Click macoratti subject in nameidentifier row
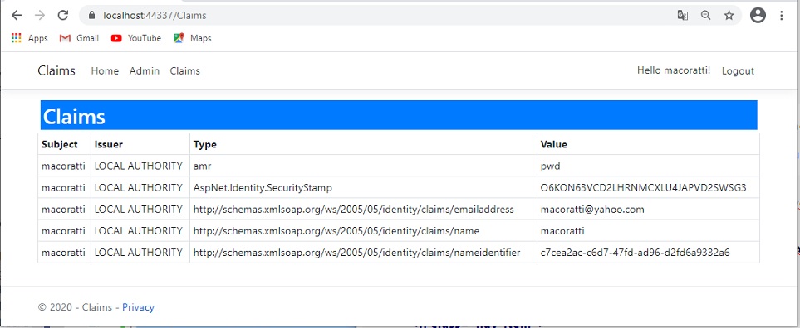Image resolution: width=800 pixels, height=328 pixels. click(64, 253)
